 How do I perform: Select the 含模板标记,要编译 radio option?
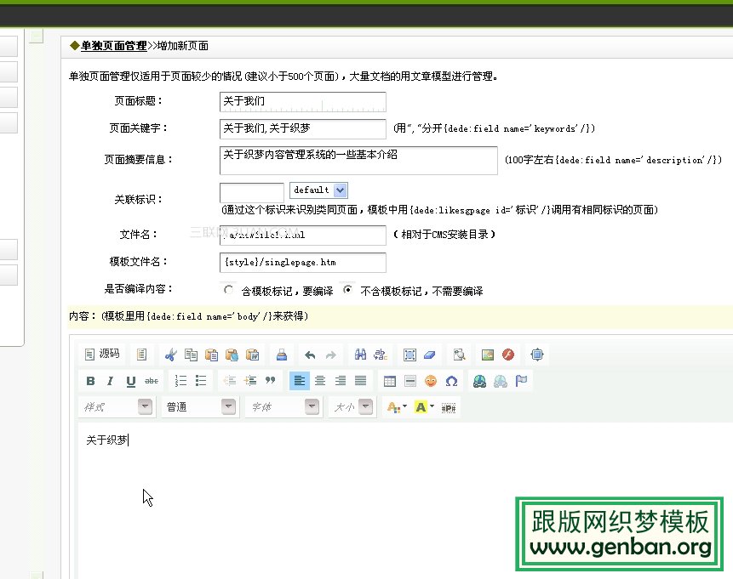coord(228,290)
